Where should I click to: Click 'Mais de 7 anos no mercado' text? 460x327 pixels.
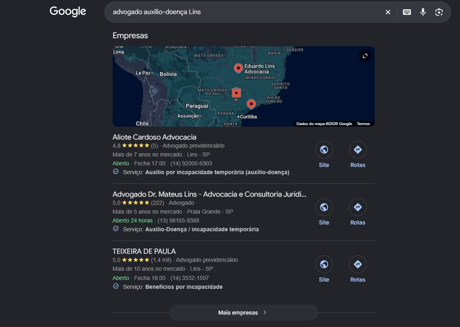point(147,154)
